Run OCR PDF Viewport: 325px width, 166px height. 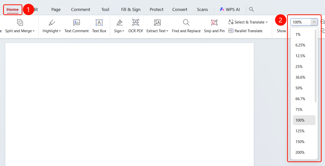coord(136,26)
